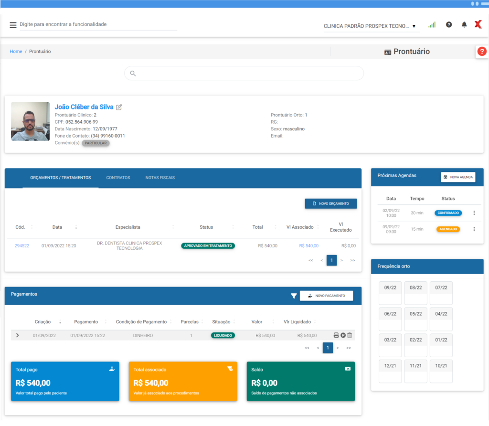Viewport: 489px width, 426px height.
Task: Click the patient search input field
Action: point(244,73)
